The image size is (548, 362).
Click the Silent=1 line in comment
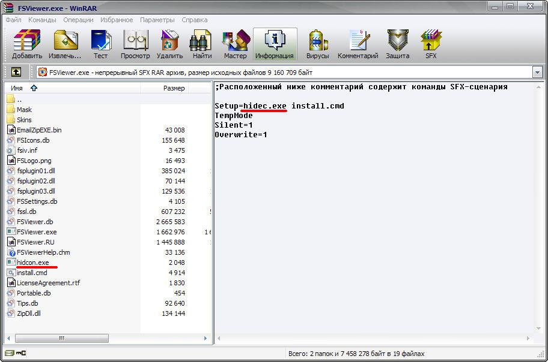[234, 125]
